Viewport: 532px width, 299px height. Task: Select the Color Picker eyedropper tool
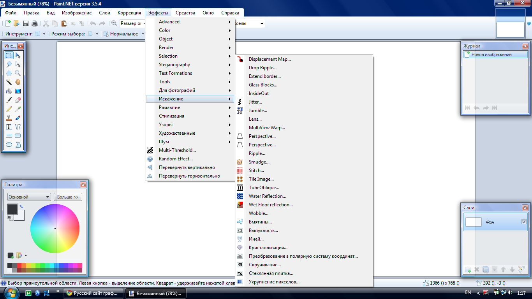[x=18, y=109]
